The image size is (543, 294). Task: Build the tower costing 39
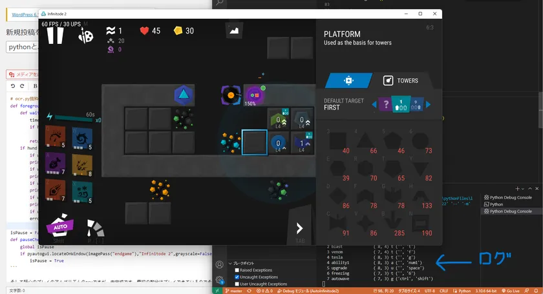338,170
